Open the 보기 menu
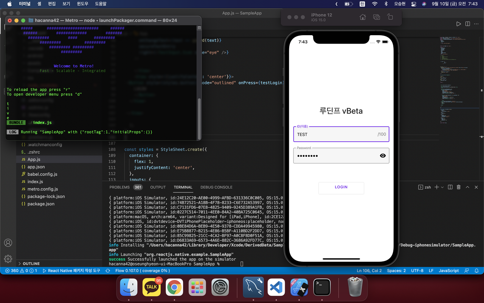 coord(66,4)
